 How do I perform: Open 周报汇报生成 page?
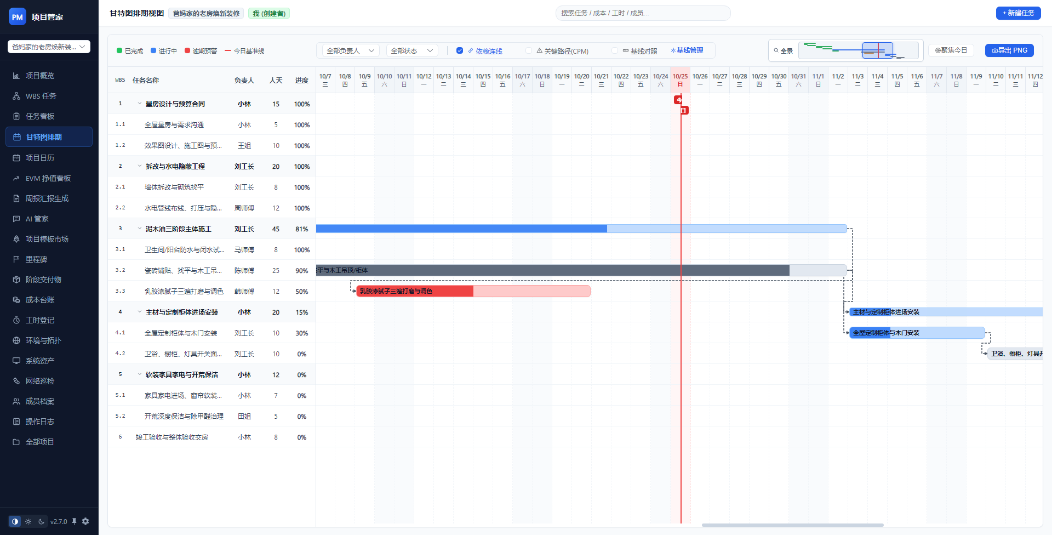[49, 198]
